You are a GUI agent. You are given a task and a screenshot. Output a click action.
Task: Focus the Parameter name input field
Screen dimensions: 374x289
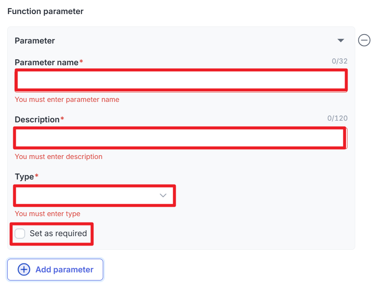(181, 80)
